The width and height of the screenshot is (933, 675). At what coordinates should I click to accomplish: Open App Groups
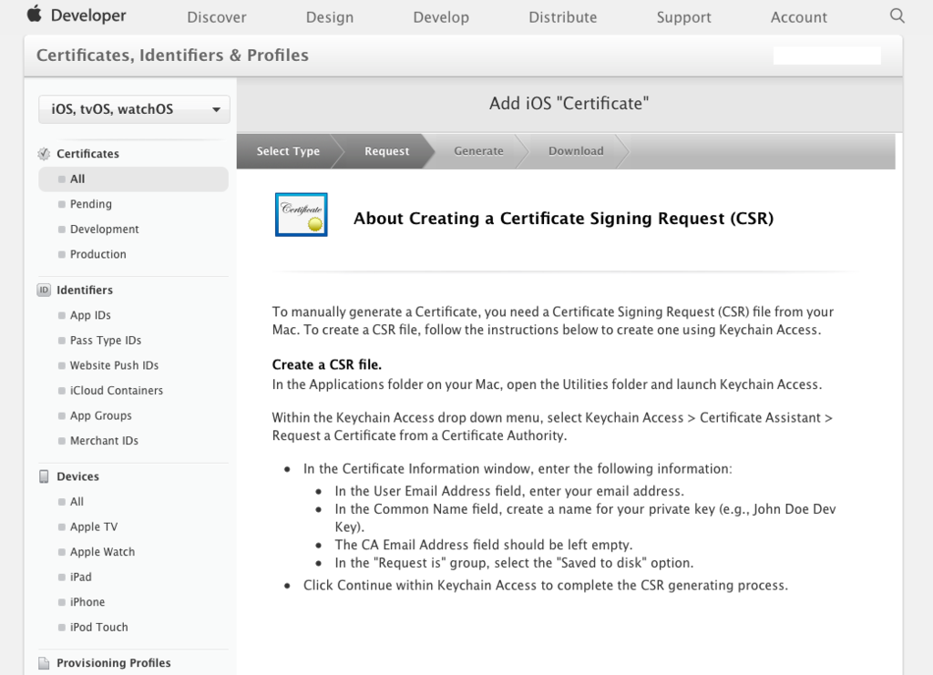coord(100,415)
